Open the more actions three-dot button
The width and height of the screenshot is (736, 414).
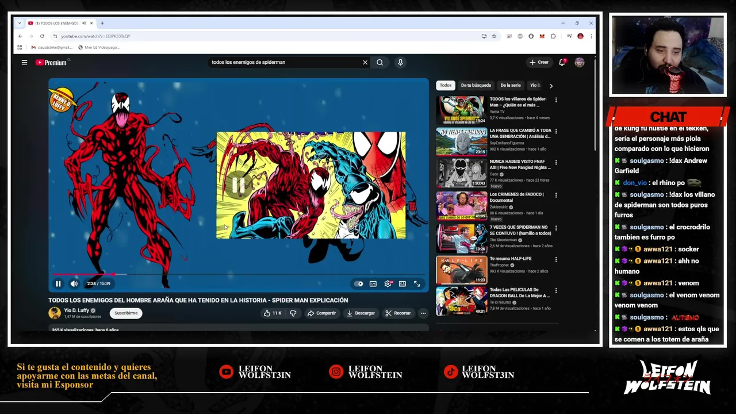click(423, 313)
